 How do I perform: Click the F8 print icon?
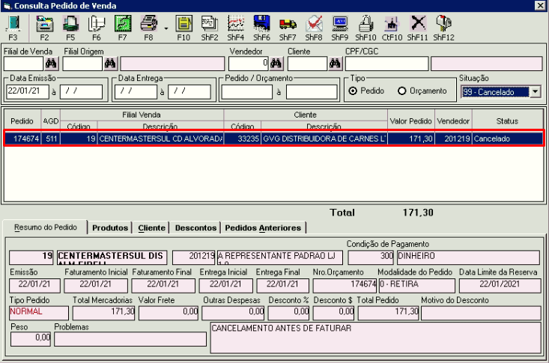tap(148, 24)
